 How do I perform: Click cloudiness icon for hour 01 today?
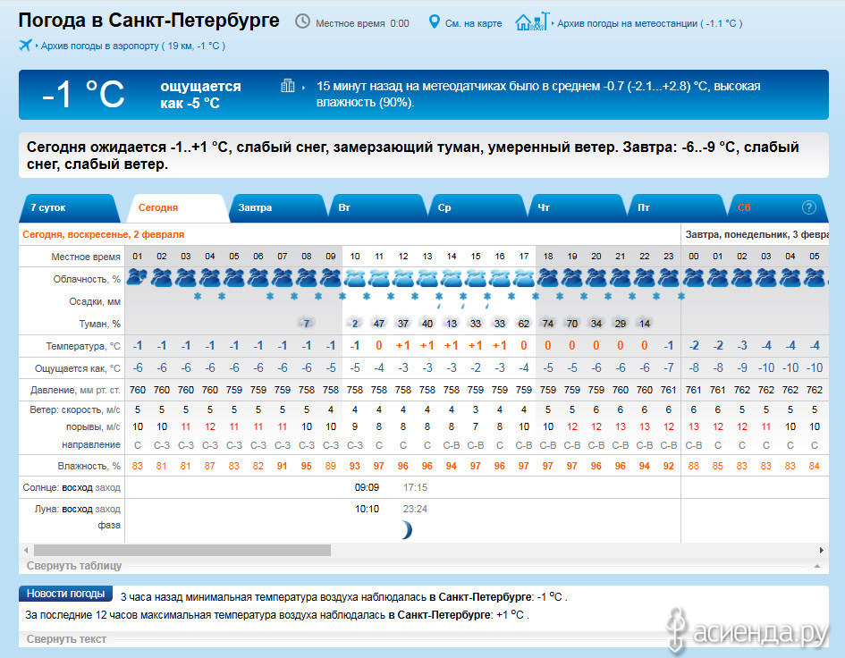point(137,277)
